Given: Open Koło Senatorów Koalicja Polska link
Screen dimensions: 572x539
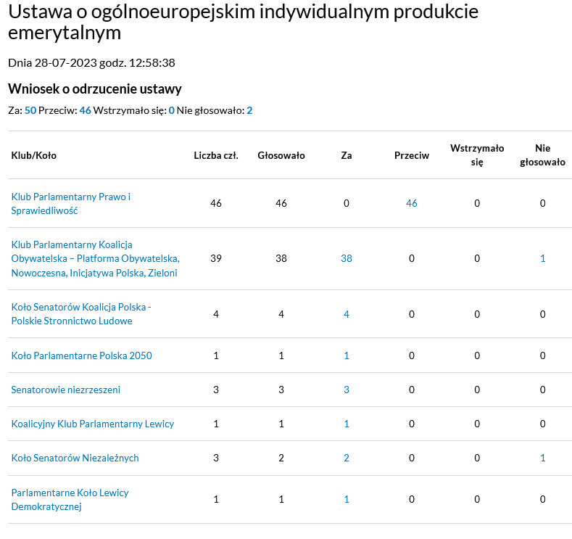Looking at the screenshot, I should click(81, 314).
